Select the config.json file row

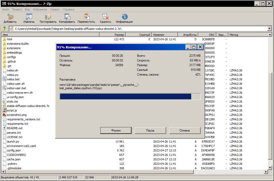pyautogui.click(x=135, y=150)
